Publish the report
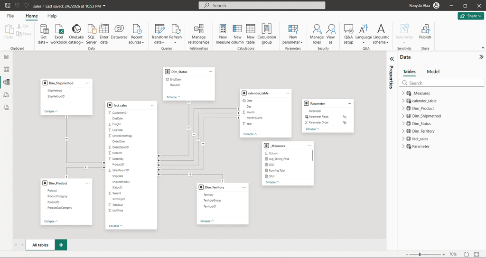Viewport: 486px width, 258px height. point(425,32)
